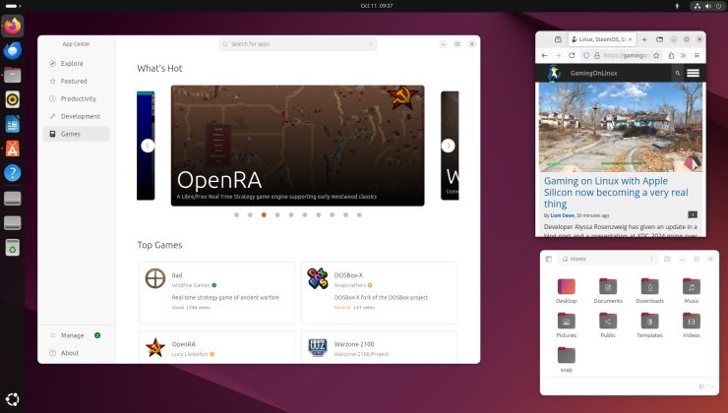Select the active third carousel dot

click(x=264, y=214)
